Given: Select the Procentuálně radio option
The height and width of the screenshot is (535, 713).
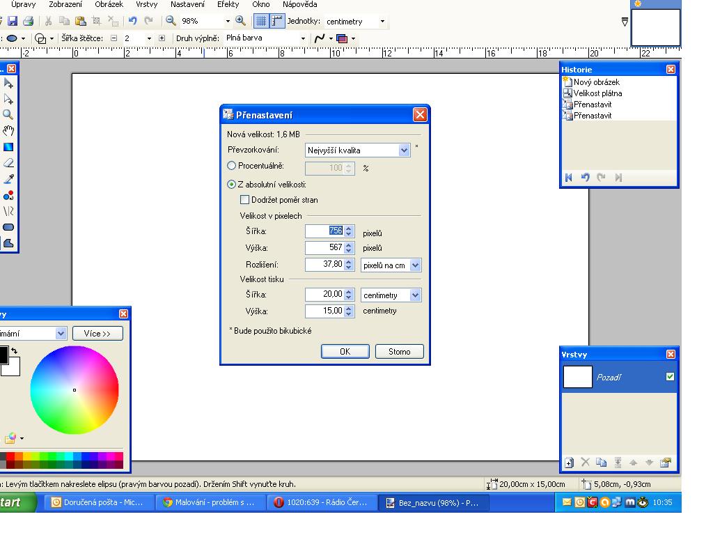Looking at the screenshot, I should click(x=232, y=167).
